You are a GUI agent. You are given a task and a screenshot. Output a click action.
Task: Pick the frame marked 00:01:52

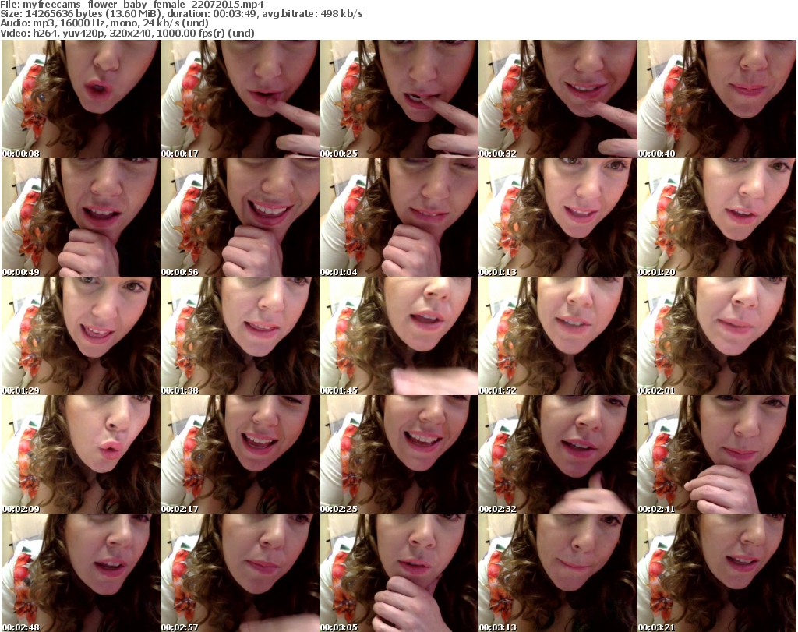[558, 336]
